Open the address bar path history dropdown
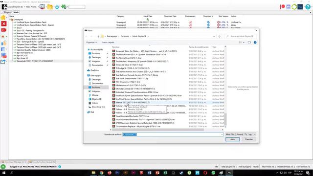The width and height of the screenshot is (313, 176). tap(214, 36)
